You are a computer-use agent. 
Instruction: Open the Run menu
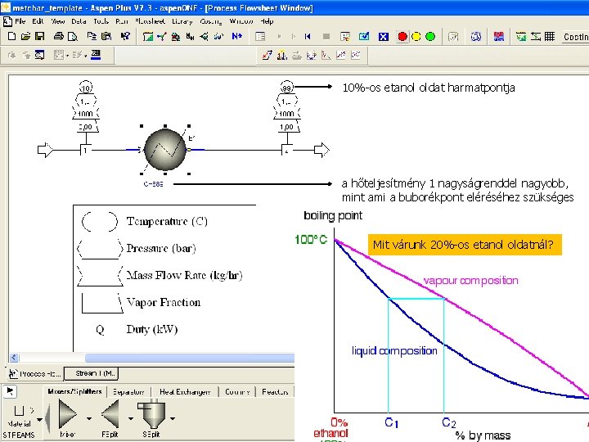pyautogui.click(x=122, y=21)
